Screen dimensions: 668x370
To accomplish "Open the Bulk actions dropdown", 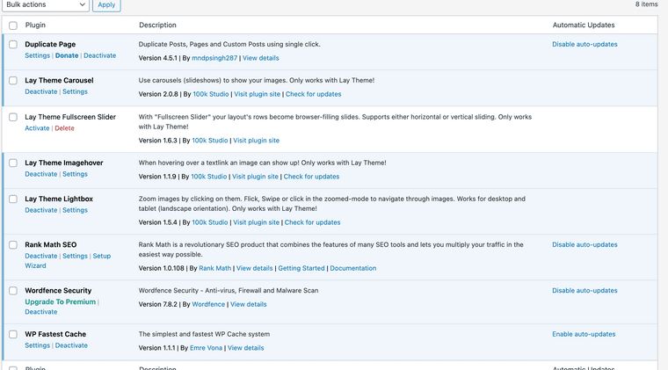I will tap(44, 4).
